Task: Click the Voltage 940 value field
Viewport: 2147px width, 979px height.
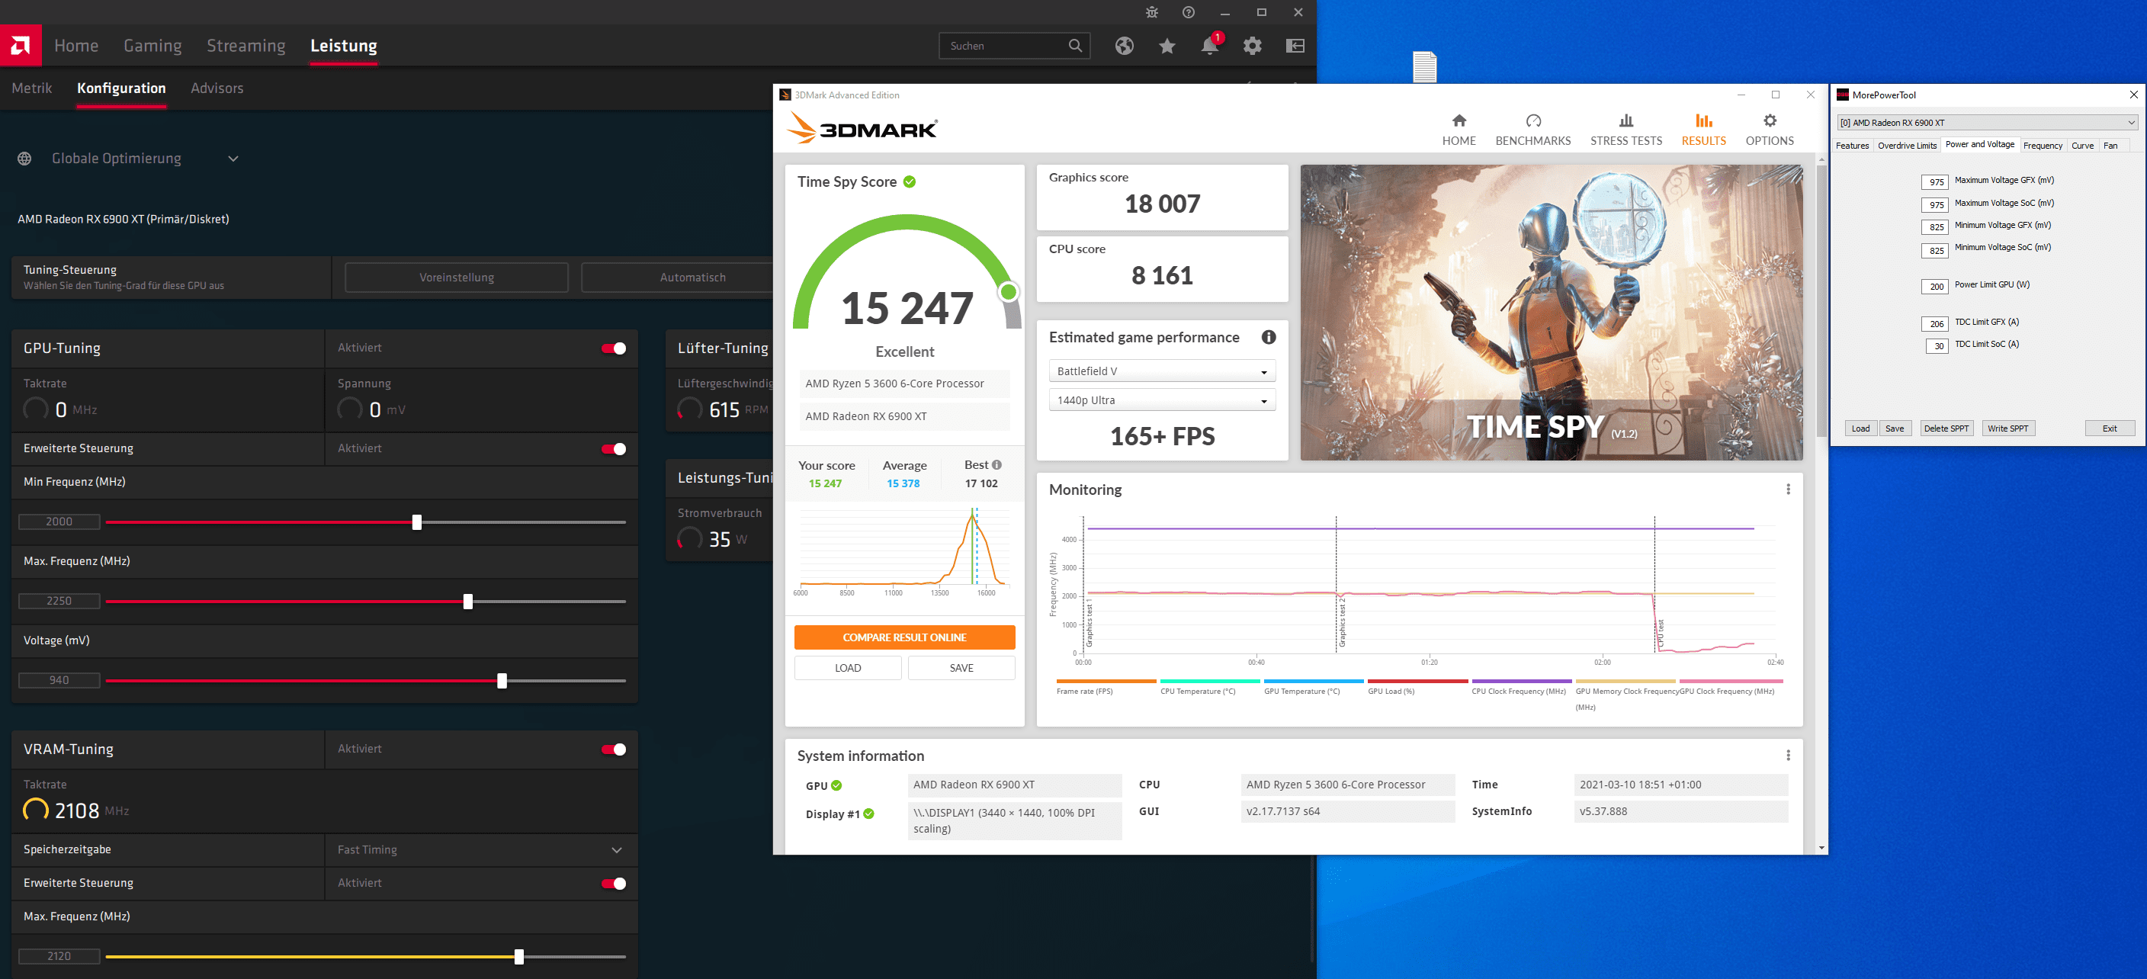Action: (x=59, y=681)
